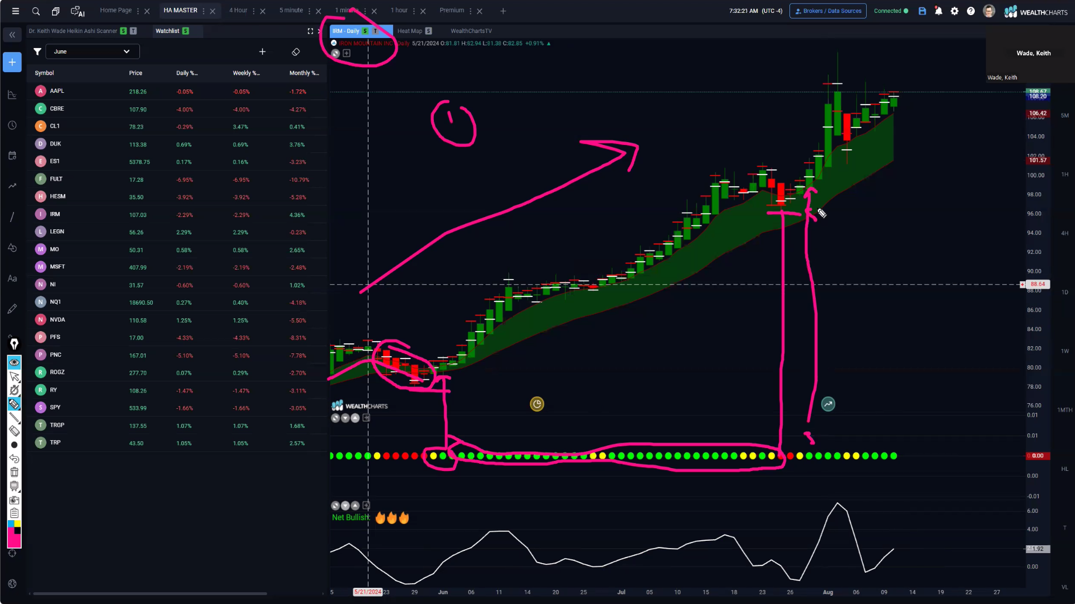Select the pencil drawing tool
This screenshot has height=604, width=1075.
[12, 309]
